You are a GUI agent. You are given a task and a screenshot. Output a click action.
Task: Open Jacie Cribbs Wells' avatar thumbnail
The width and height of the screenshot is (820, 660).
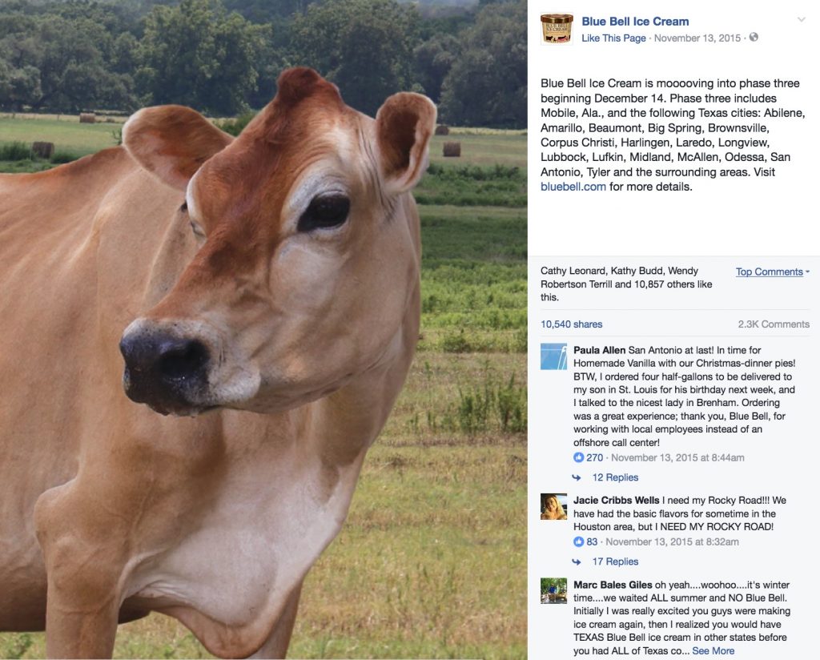(x=553, y=507)
